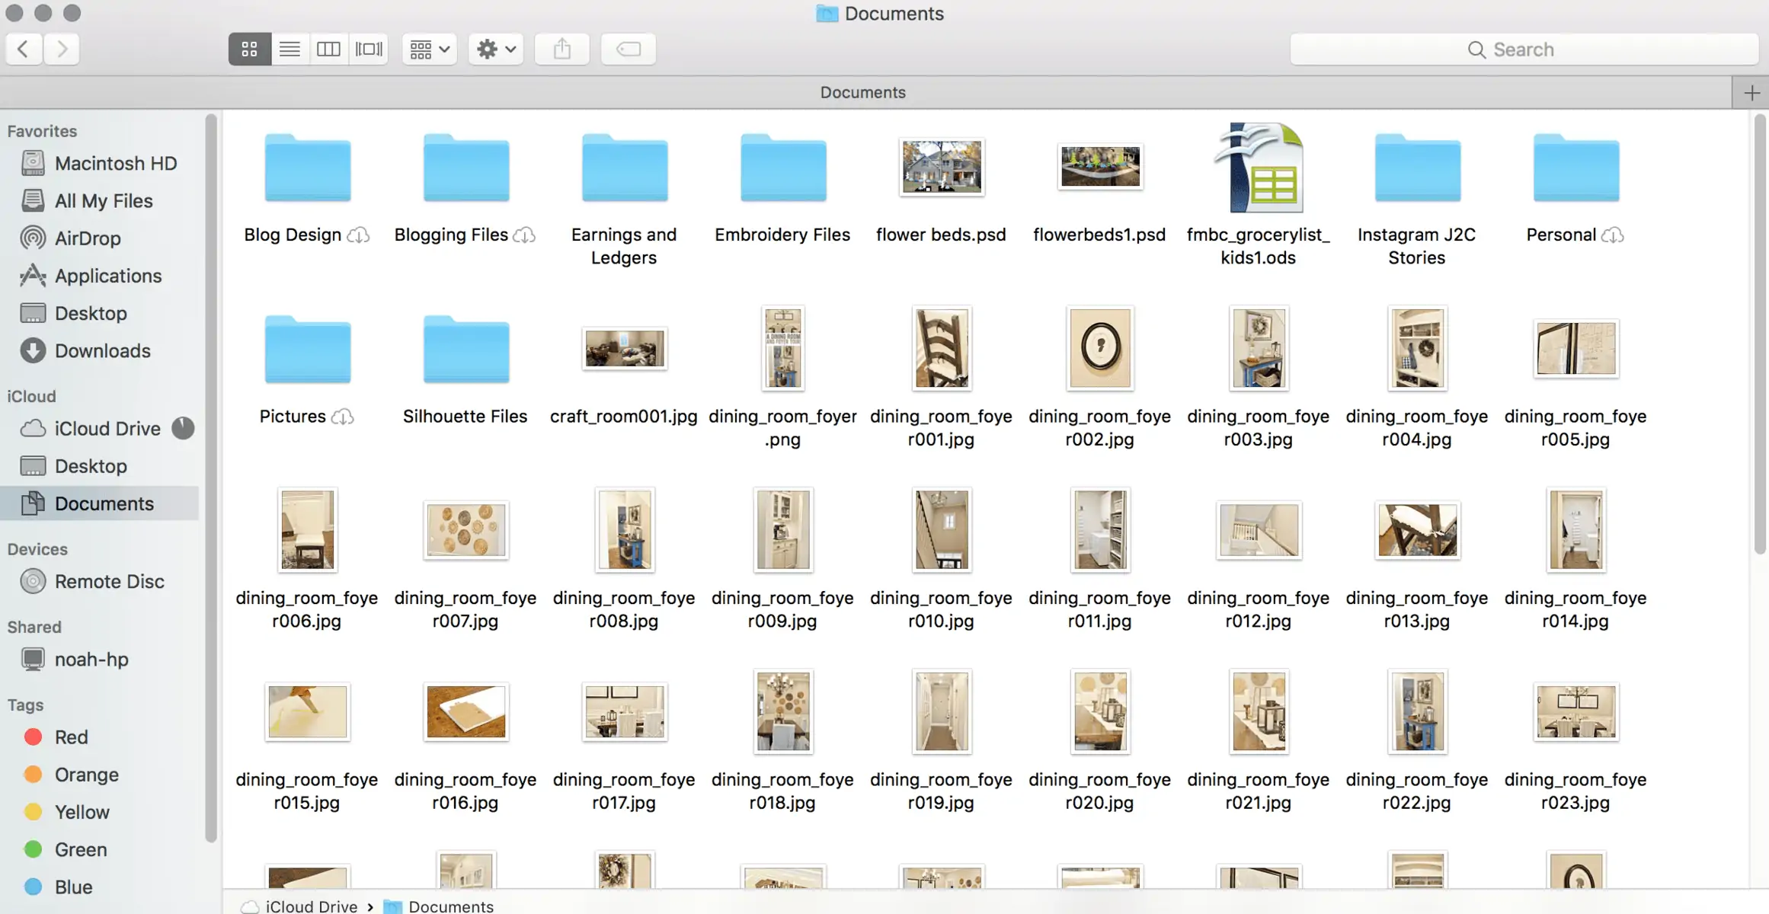
Task: Select dining_room_foyer007.jpg thumbnail
Action: pyautogui.click(x=466, y=530)
